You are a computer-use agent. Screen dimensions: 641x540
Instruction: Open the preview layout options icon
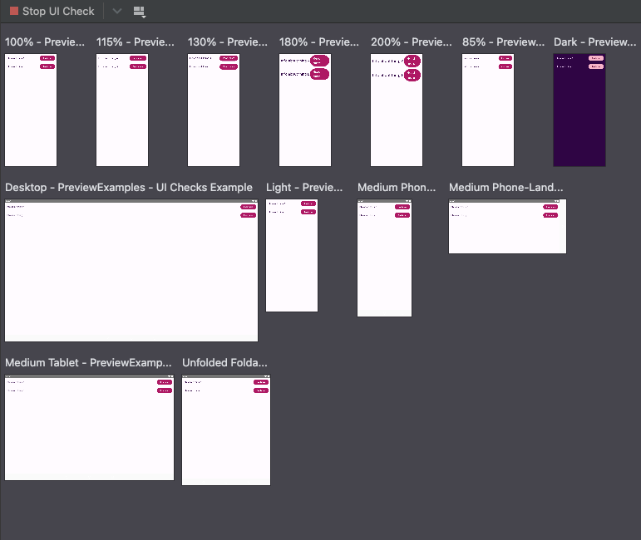tap(140, 12)
